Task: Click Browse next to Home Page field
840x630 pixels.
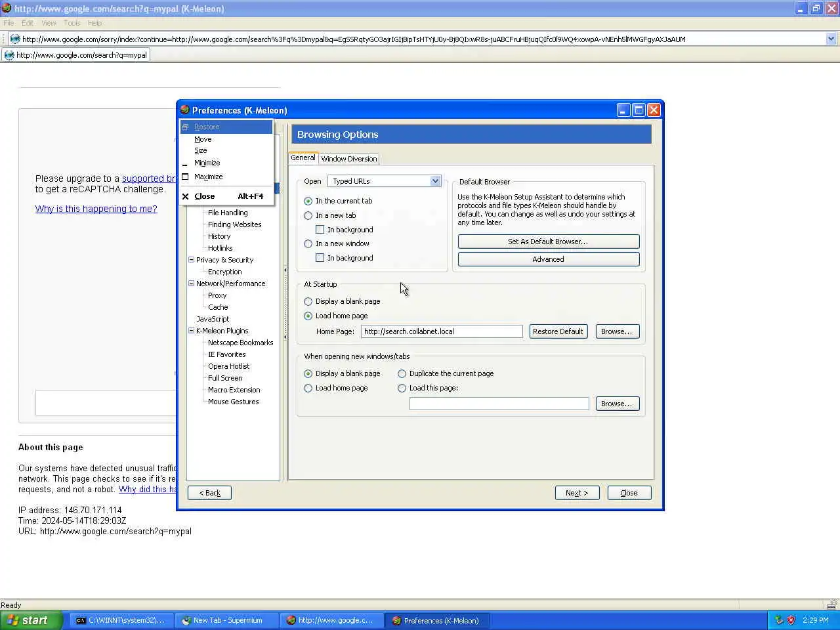Action: click(617, 331)
